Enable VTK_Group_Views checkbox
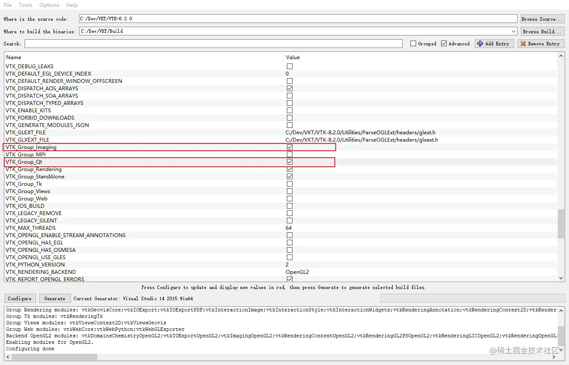 pyautogui.click(x=289, y=191)
